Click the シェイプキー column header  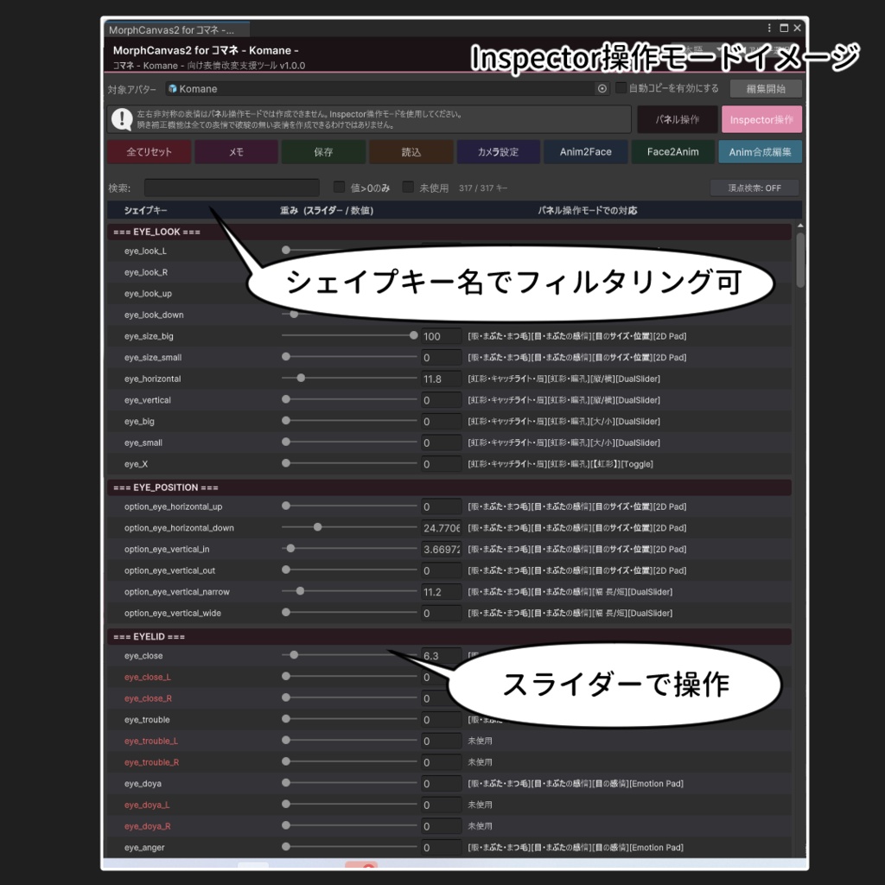coord(145,211)
